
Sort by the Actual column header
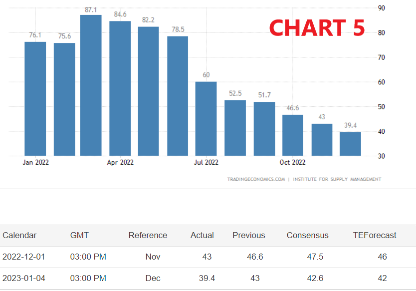click(x=202, y=235)
